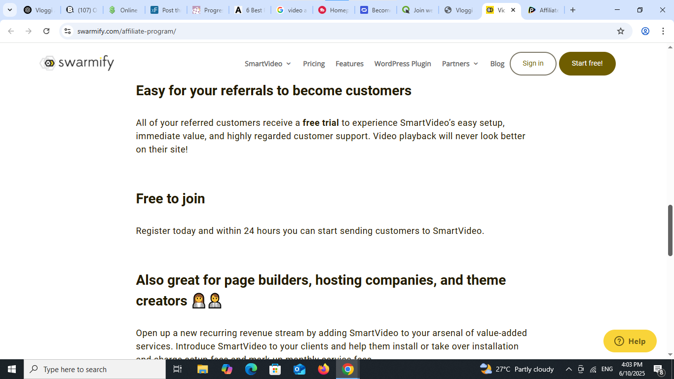Switch to the Homep tab
Viewport: 674px width, 379px height.
click(x=334, y=10)
